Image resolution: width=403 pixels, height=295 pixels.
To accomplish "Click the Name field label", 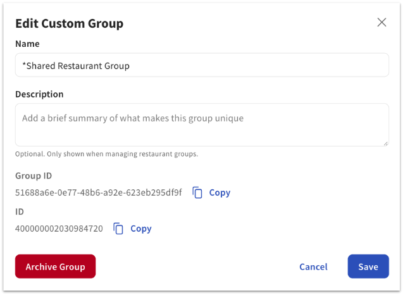I will click(27, 44).
